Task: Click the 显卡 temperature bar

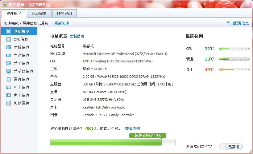Action: 234,69
